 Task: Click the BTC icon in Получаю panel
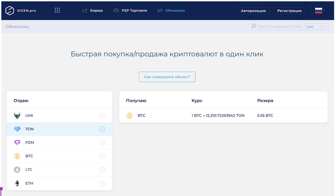[129, 116]
